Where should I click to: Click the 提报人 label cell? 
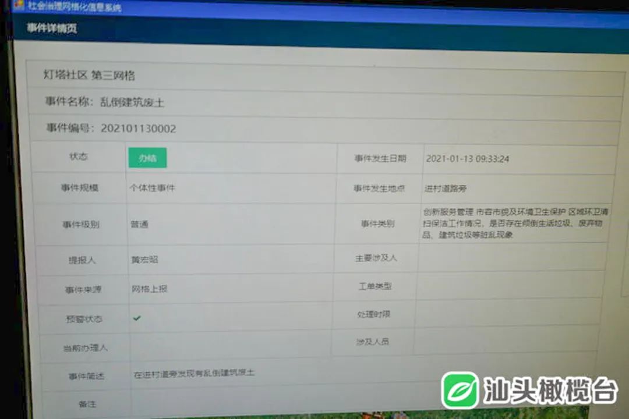coord(82,260)
